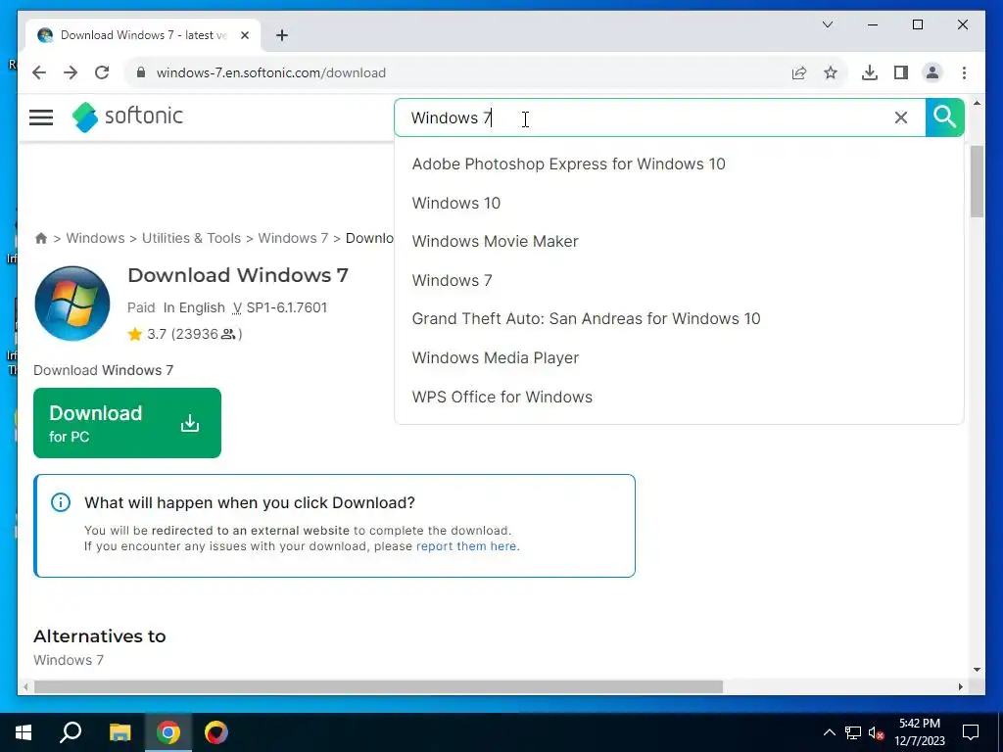Click the info icon in download notice
The width and height of the screenshot is (1003, 752).
click(61, 502)
